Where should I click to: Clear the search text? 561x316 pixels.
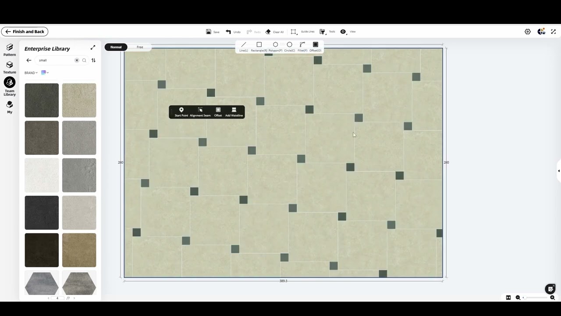coord(77,60)
